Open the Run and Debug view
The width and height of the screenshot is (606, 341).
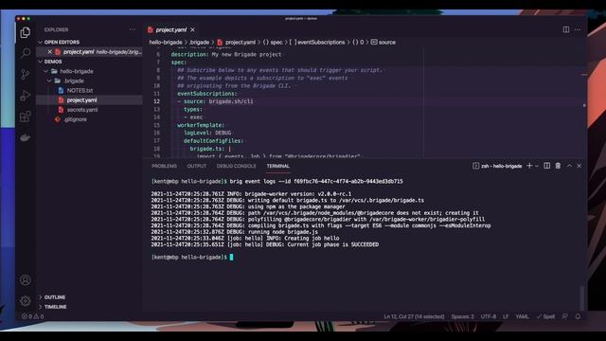26,96
